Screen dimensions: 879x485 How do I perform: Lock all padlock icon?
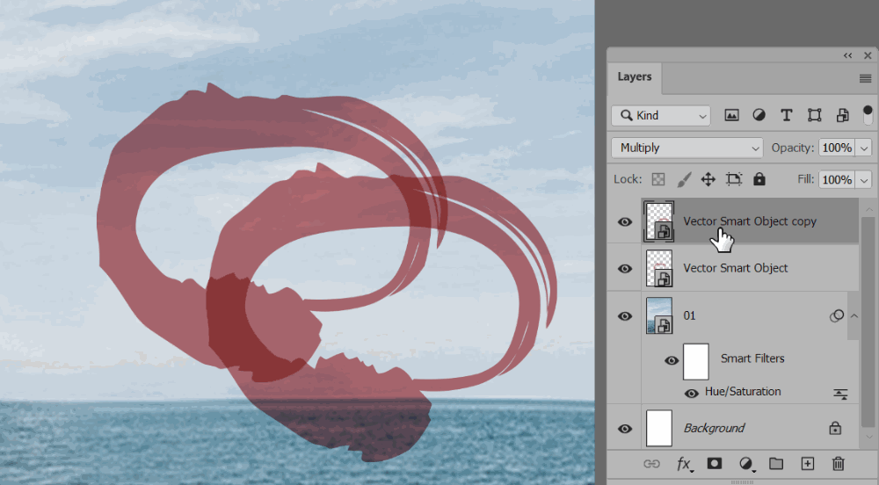coord(759,178)
